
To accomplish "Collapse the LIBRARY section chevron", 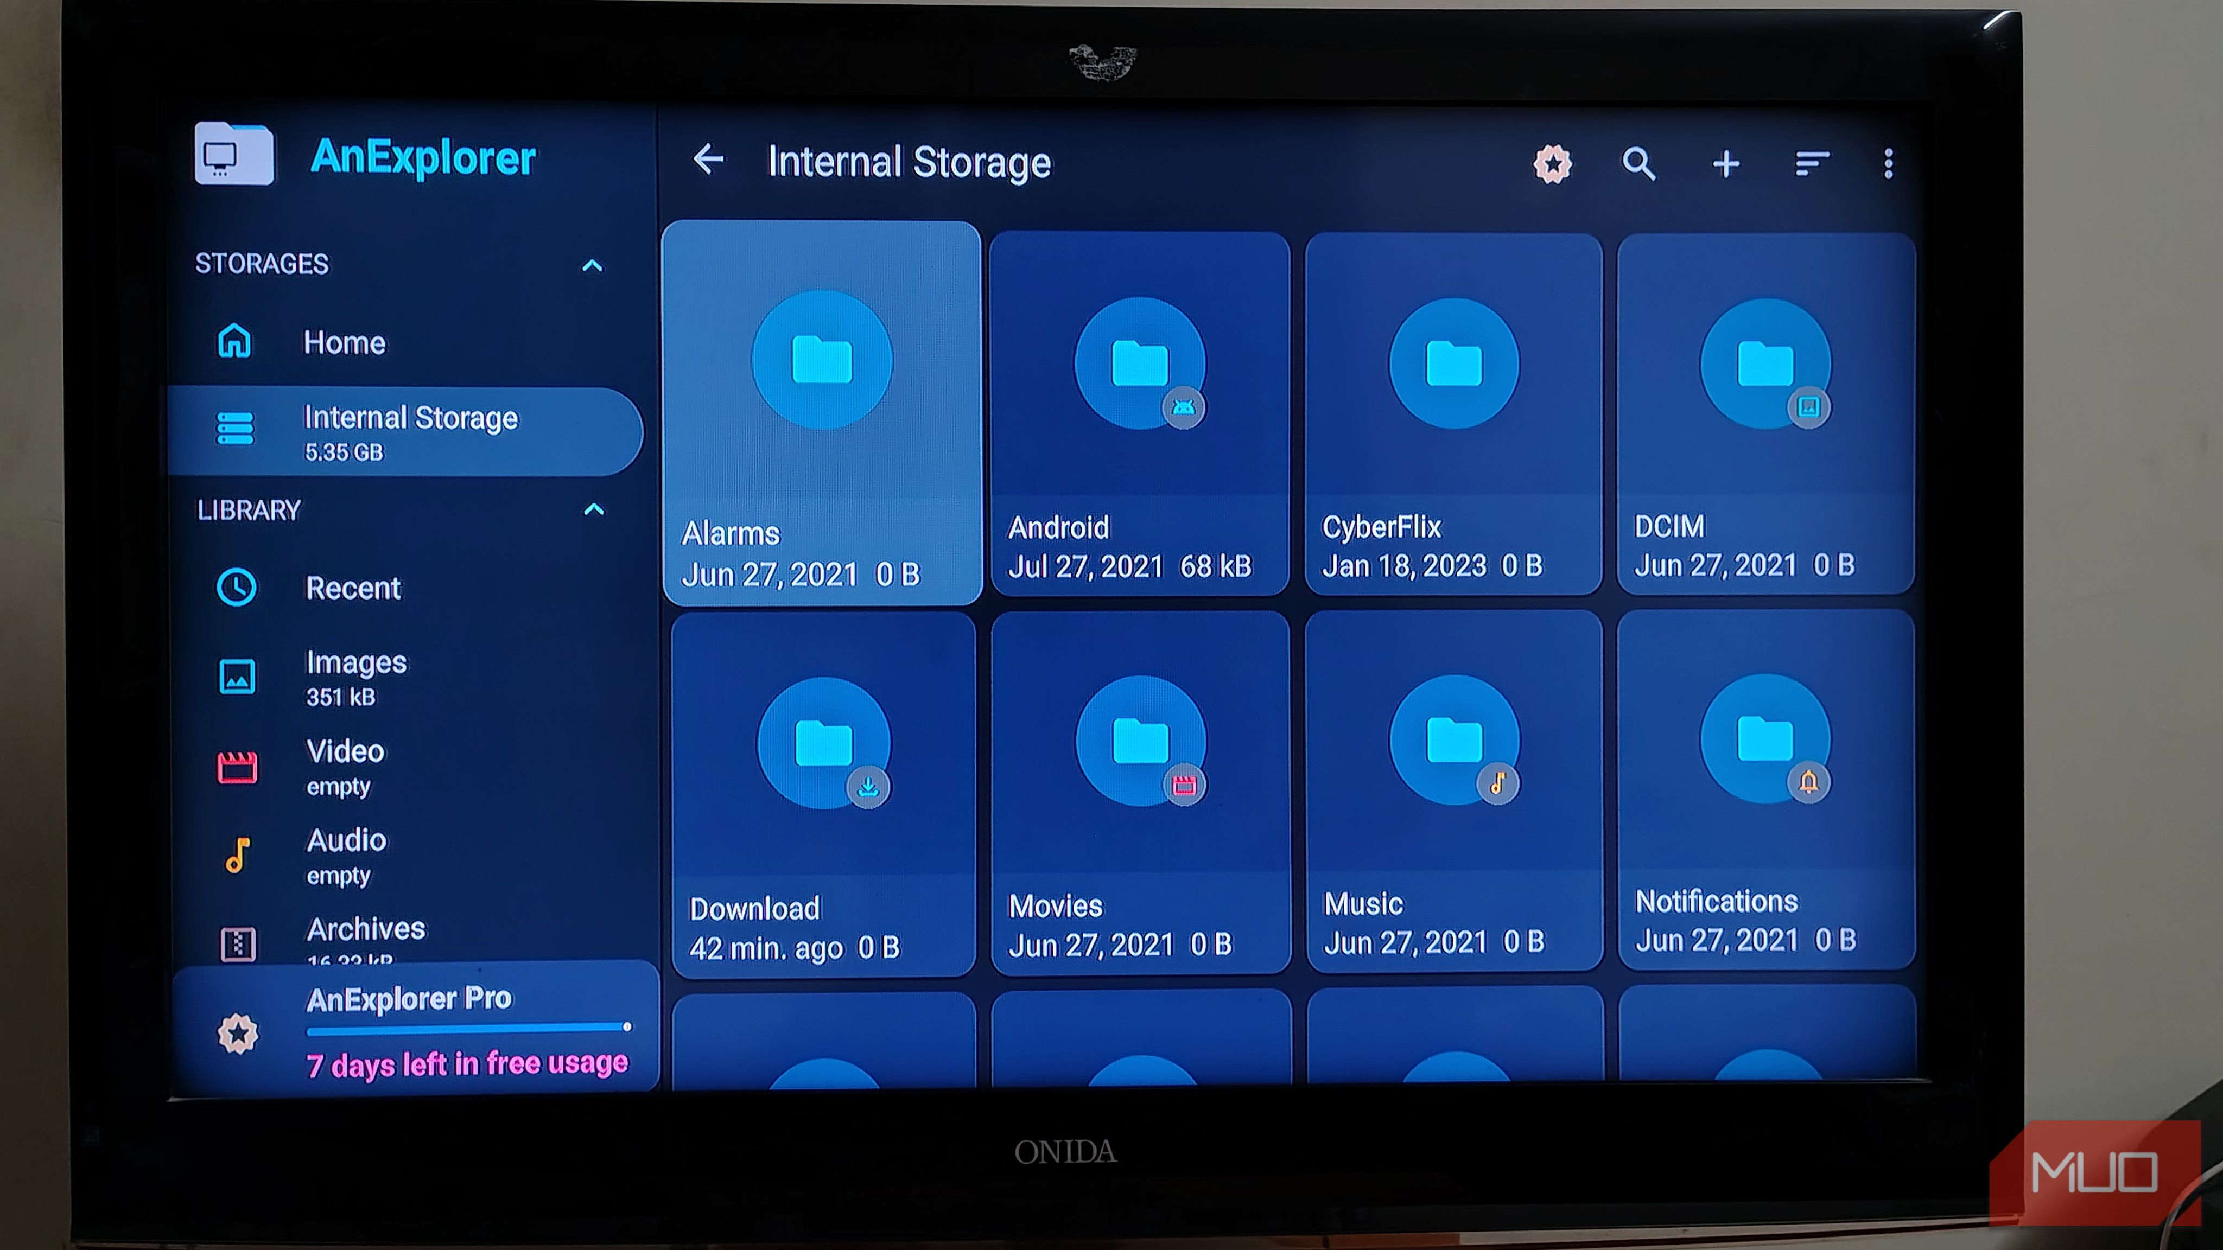I will click(x=594, y=509).
